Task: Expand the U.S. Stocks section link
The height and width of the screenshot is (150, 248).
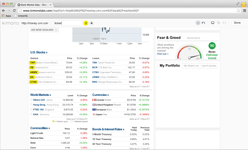Action: point(39,52)
